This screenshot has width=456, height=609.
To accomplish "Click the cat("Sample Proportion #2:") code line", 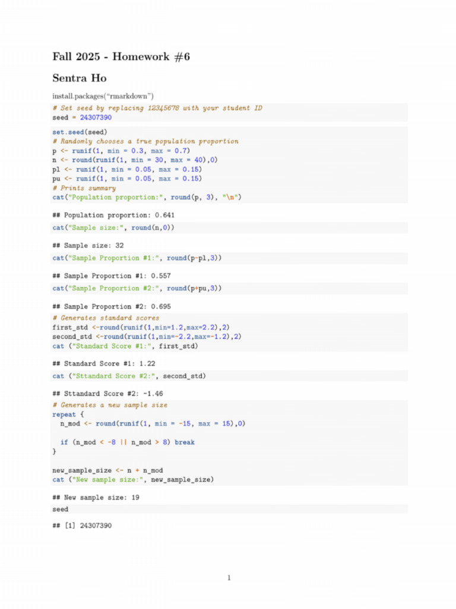I will tap(137, 288).
